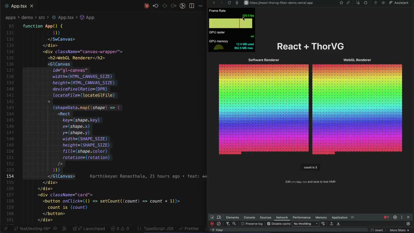Viewport: 414px width, 233px height.
Task: Close the App.tsx editor tab
Action: tap(32, 6)
